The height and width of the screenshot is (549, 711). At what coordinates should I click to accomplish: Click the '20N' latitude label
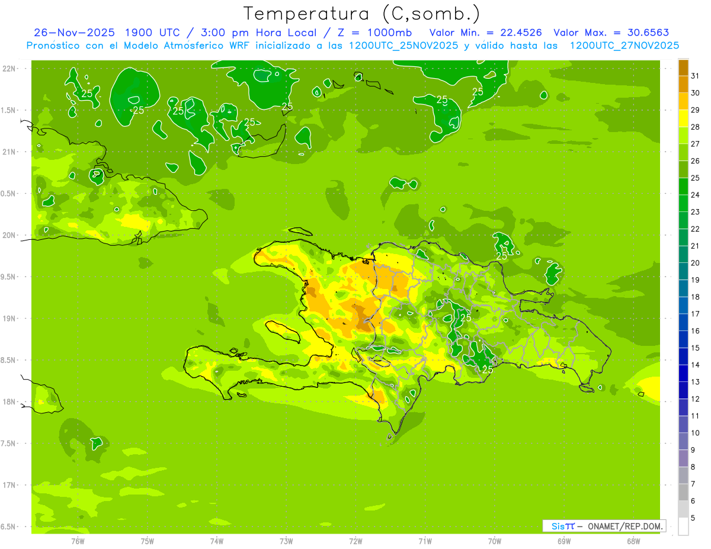(x=9, y=235)
